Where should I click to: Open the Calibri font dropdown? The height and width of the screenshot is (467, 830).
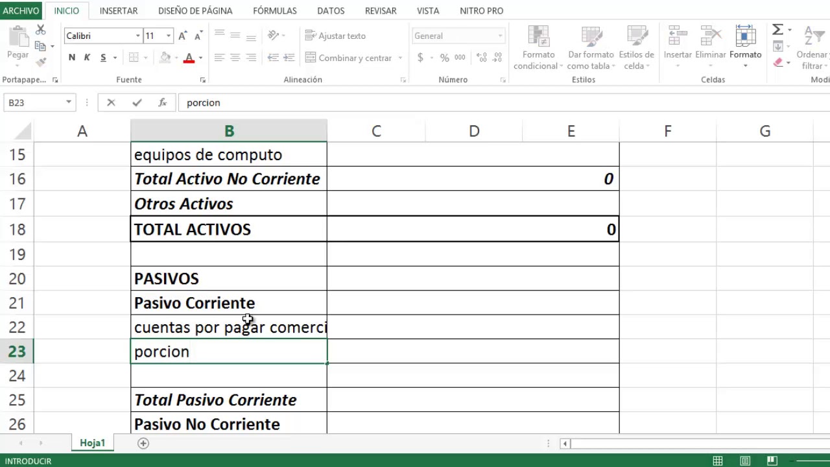(136, 36)
